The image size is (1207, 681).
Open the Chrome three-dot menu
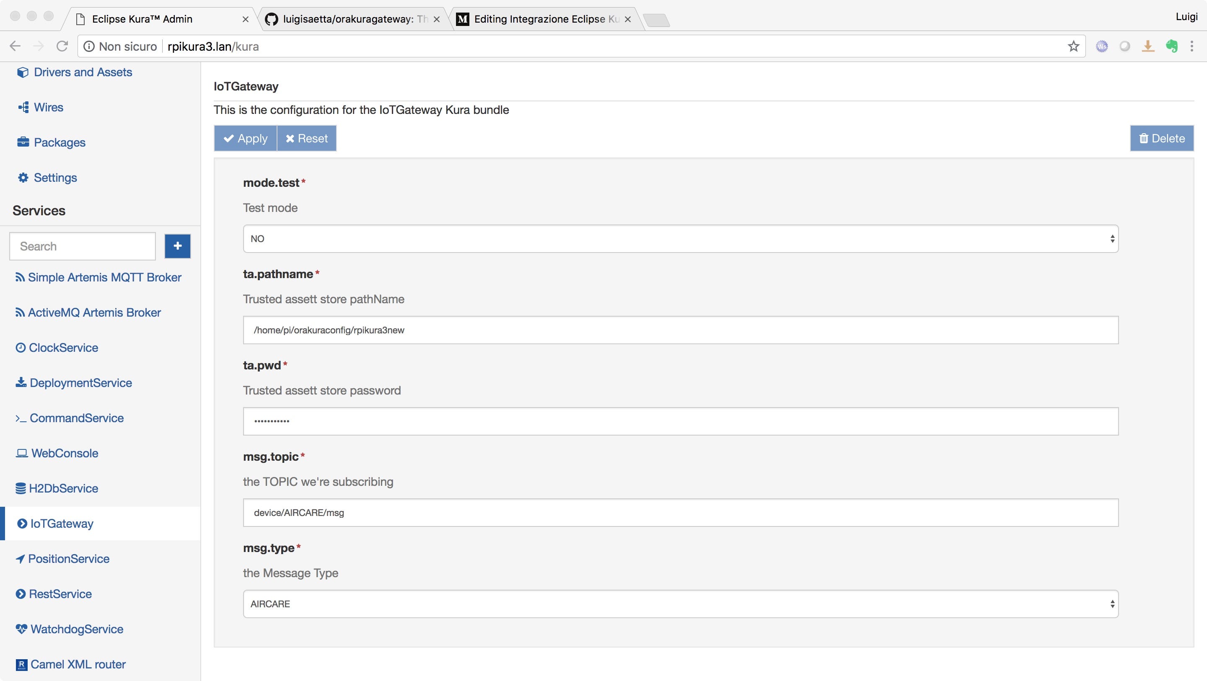(x=1192, y=46)
